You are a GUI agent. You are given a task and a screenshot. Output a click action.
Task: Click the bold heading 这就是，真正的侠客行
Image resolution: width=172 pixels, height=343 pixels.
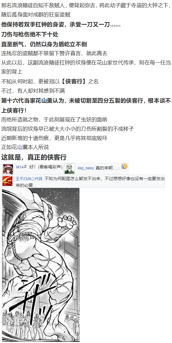click(34, 157)
